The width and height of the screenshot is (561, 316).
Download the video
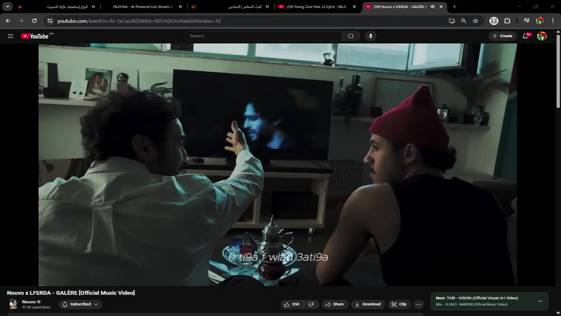(368, 304)
